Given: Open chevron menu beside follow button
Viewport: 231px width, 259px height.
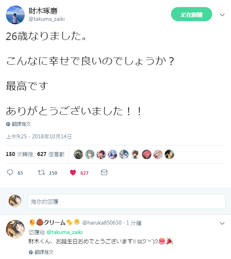Looking at the screenshot, I should coord(222,15).
